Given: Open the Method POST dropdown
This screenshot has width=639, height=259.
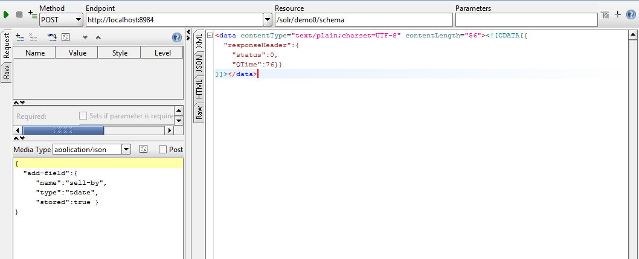Looking at the screenshot, I should [79, 19].
